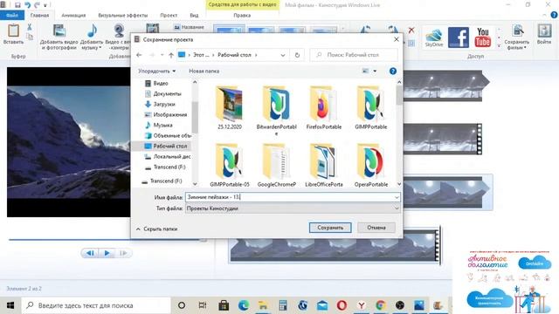Viewport: 559px width, 314px height.
Task: Click the Undo arrow in quick access toolbar
Action: 27,5
